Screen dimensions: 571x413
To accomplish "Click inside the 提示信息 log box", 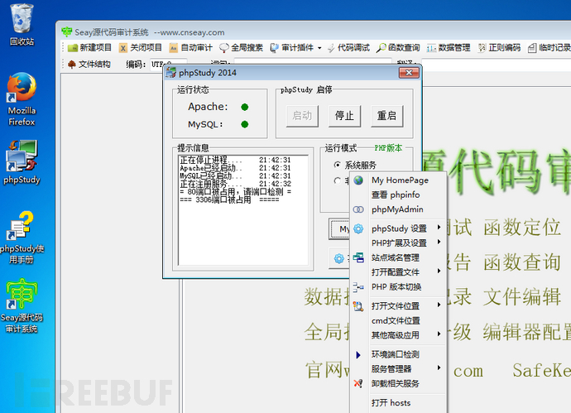I will [x=243, y=209].
